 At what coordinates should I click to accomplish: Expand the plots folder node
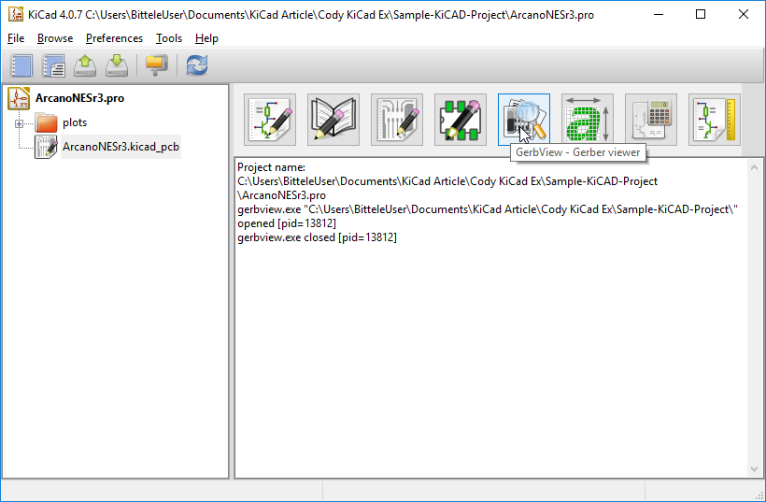[19, 122]
